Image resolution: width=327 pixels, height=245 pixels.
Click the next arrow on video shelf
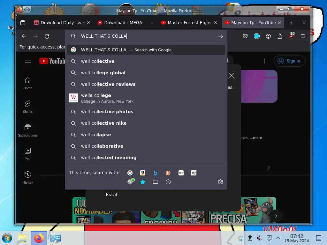coord(276,216)
